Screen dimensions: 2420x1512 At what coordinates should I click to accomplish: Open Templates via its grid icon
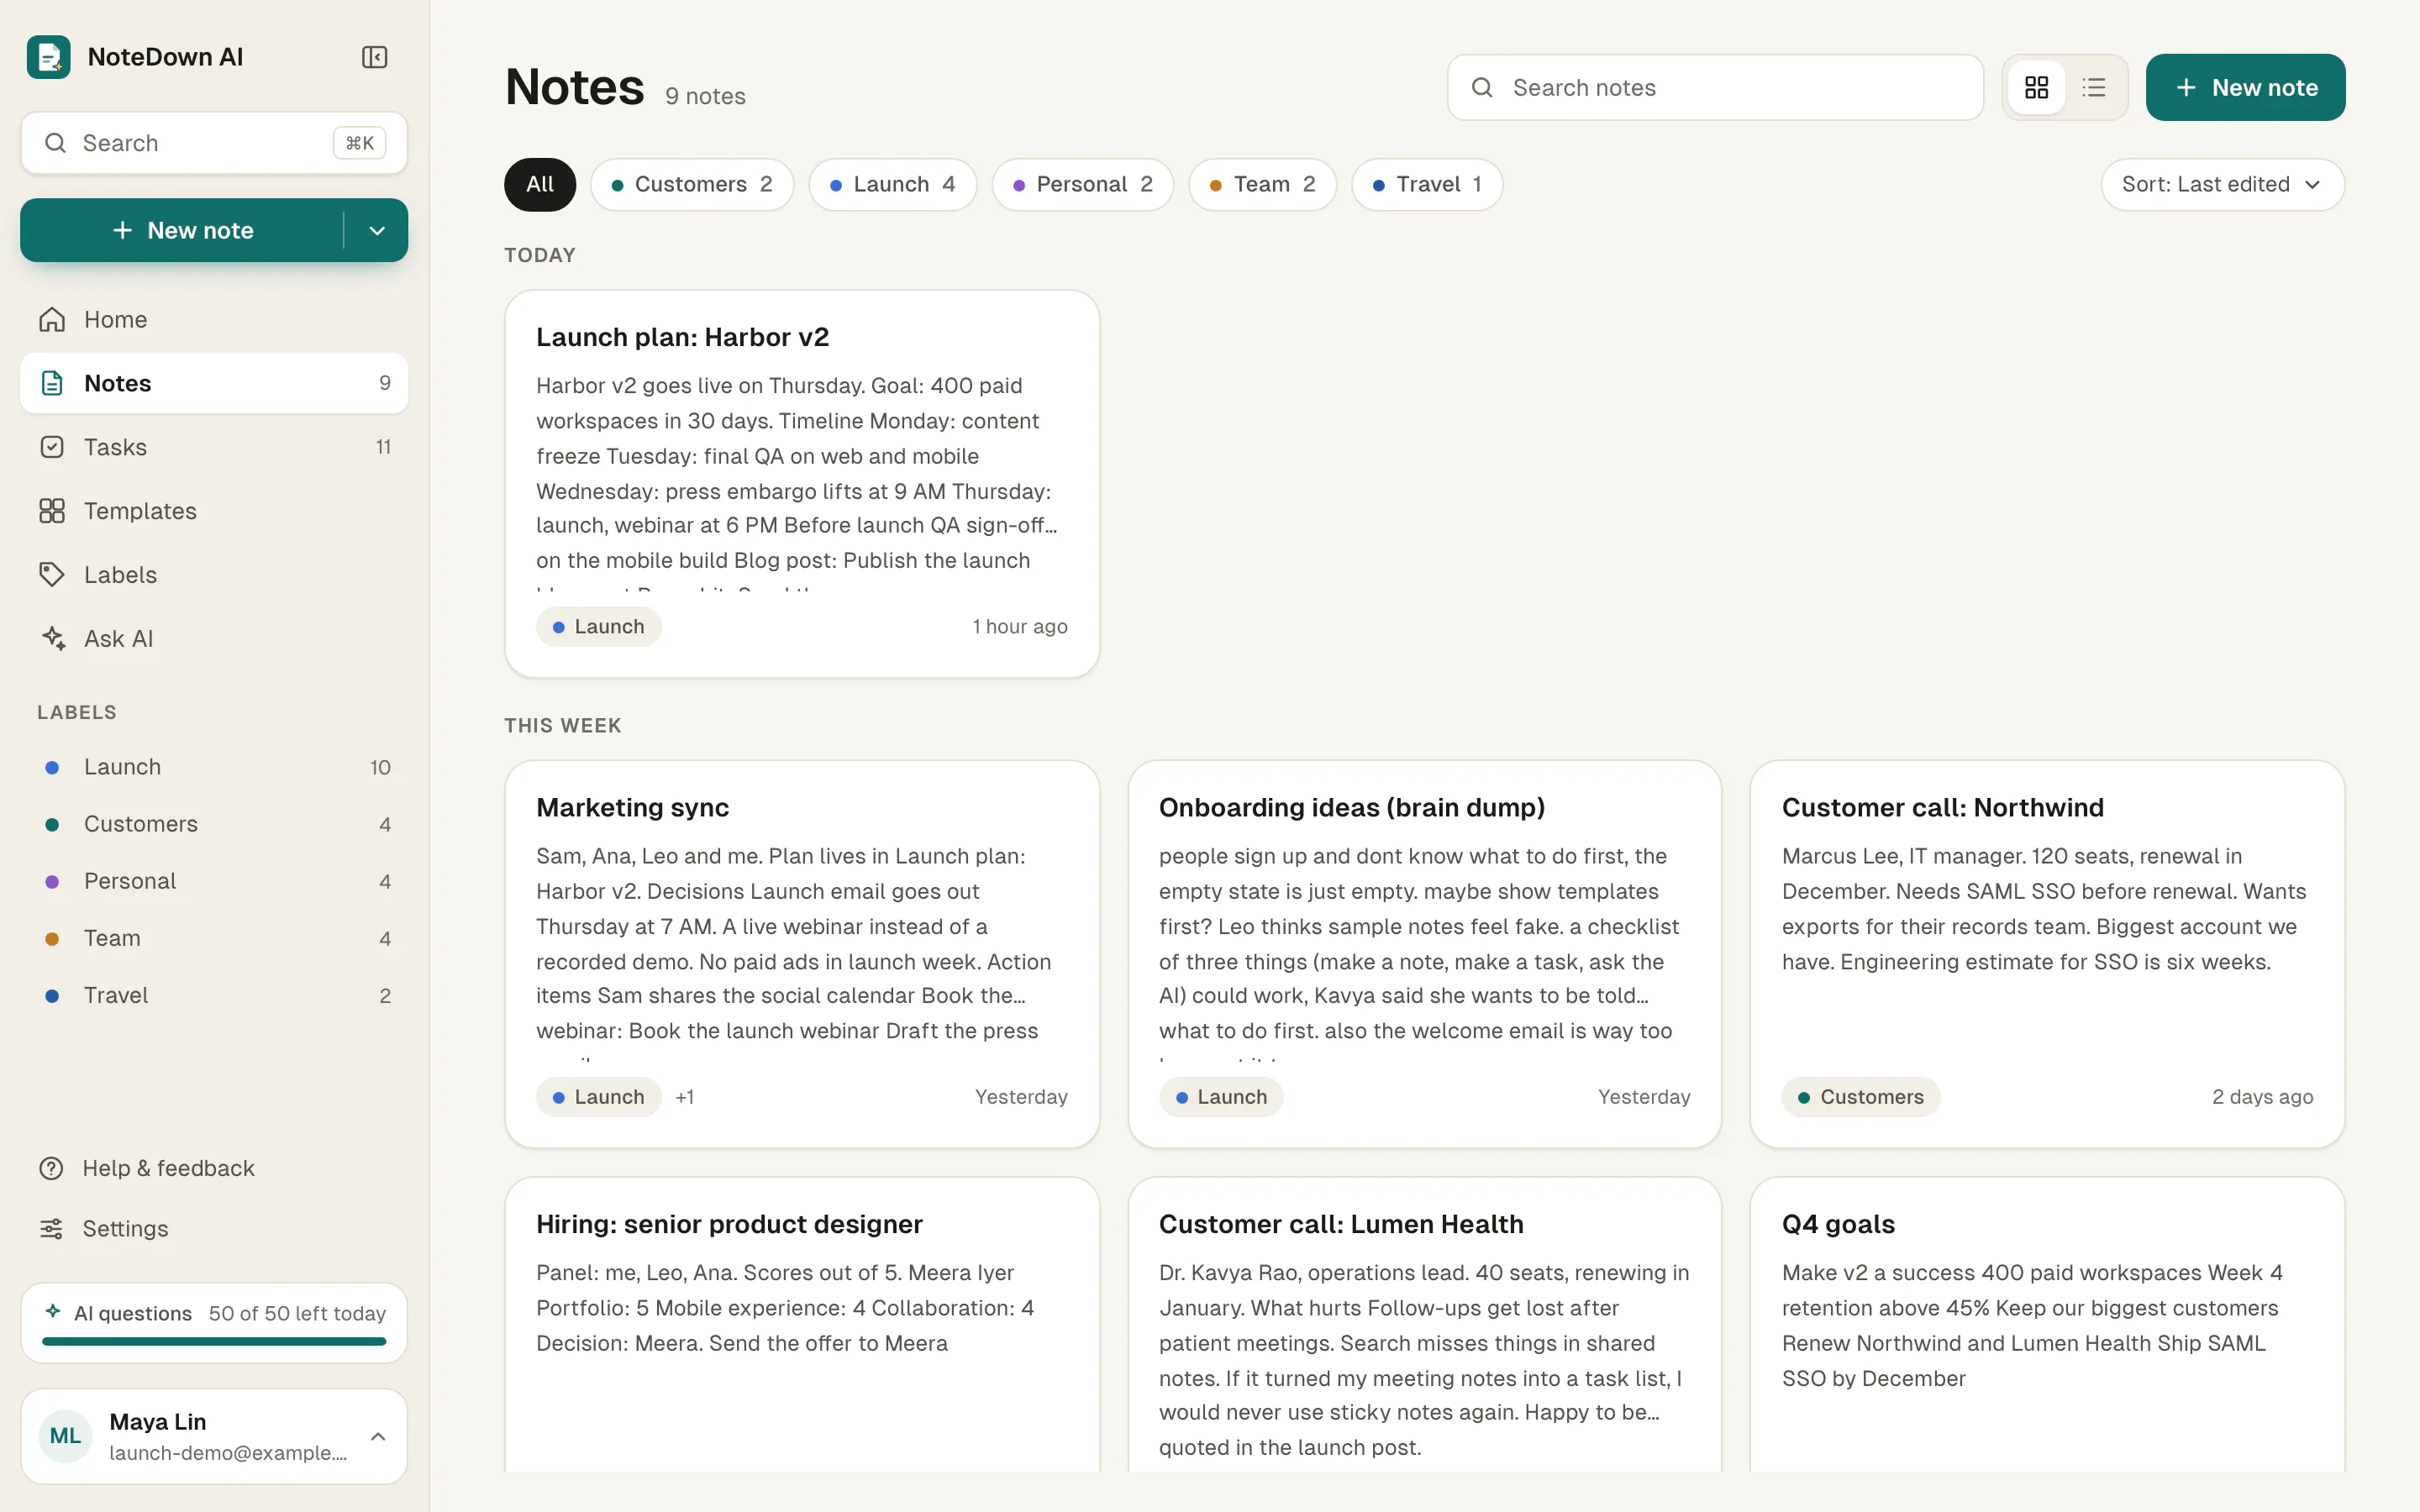[x=52, y=511]
